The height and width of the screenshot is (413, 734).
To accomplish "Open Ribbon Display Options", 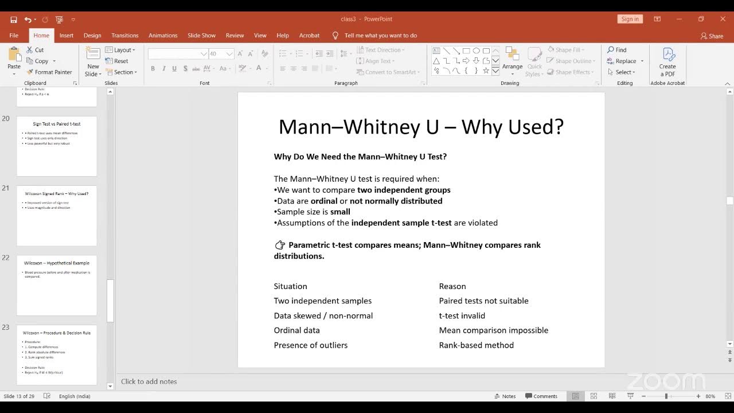I will (657, 19).
